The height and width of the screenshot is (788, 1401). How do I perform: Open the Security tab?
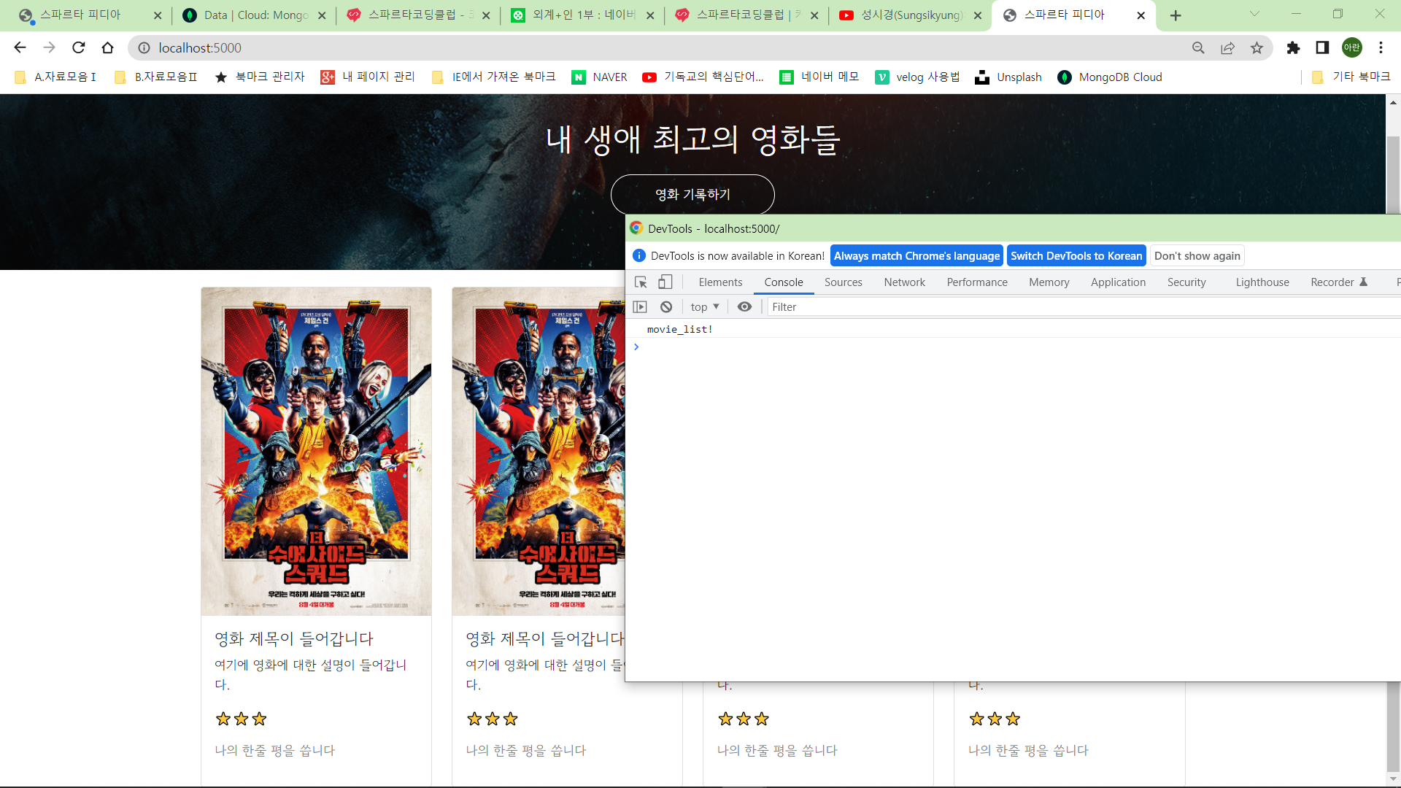(x=1186, y=282)
